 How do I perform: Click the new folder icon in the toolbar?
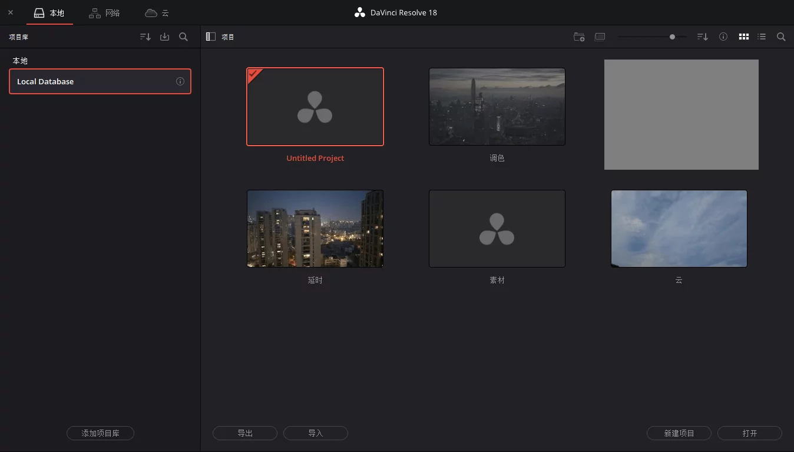pyautogui.click(x=579, y=37)
